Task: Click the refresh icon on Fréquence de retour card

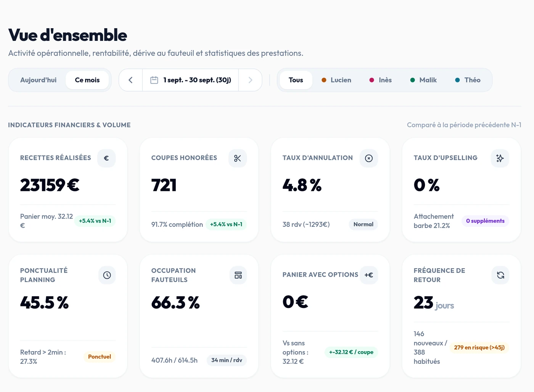Action: click(x=500, y=275)
